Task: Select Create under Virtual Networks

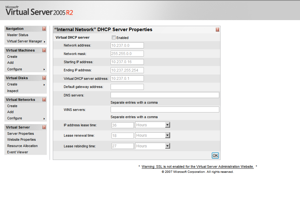Action: click(12, 106)
